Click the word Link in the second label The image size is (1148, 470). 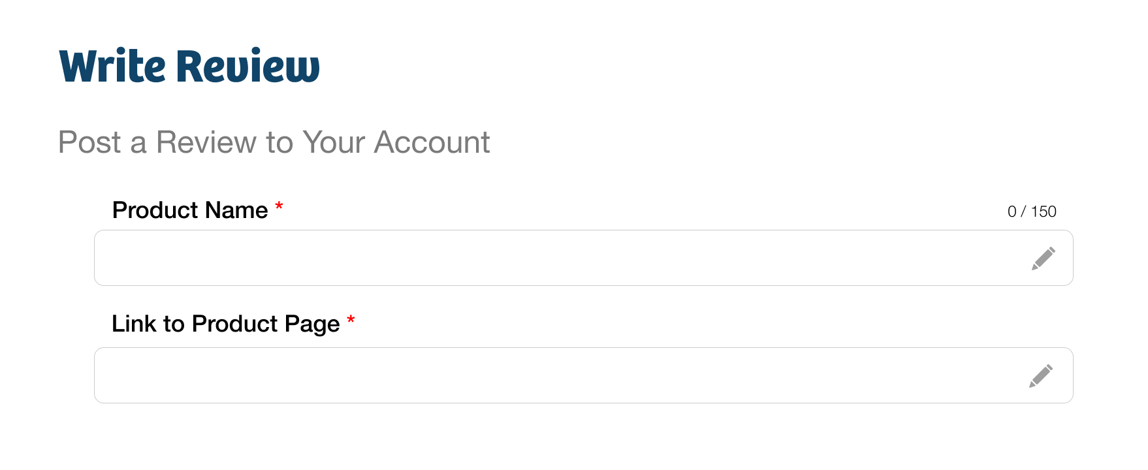[x=134, y=324]
